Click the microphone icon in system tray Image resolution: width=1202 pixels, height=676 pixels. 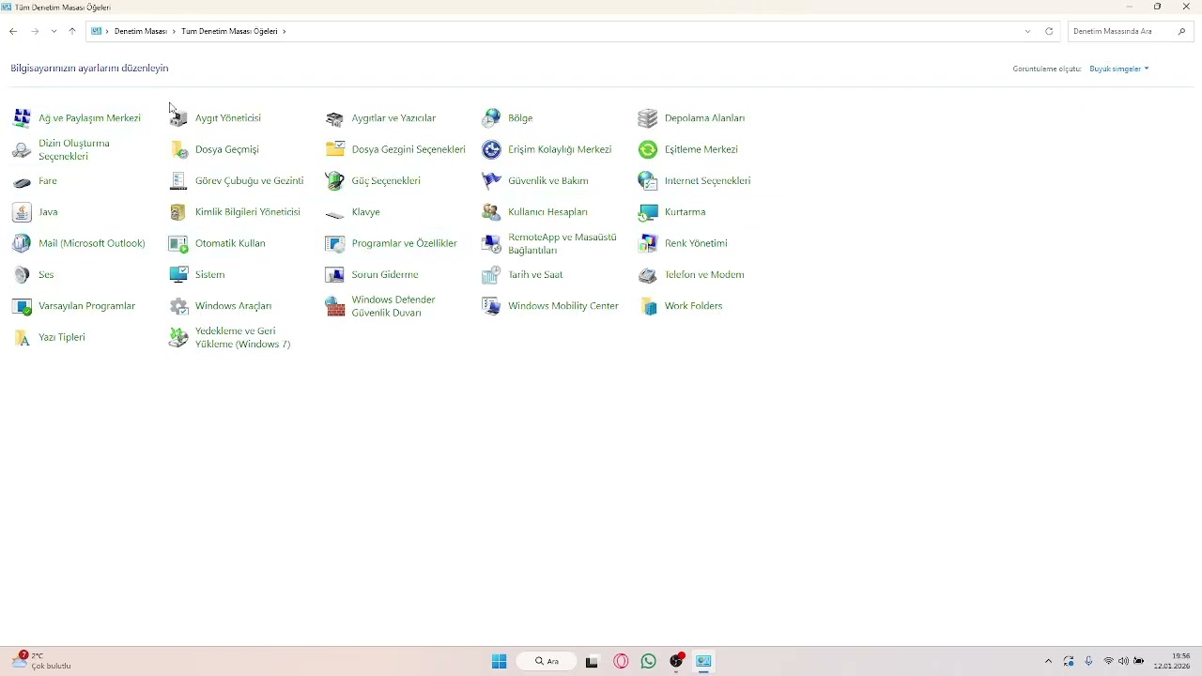[1088, 661]
